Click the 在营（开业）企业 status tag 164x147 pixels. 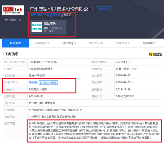coord(40,15)
